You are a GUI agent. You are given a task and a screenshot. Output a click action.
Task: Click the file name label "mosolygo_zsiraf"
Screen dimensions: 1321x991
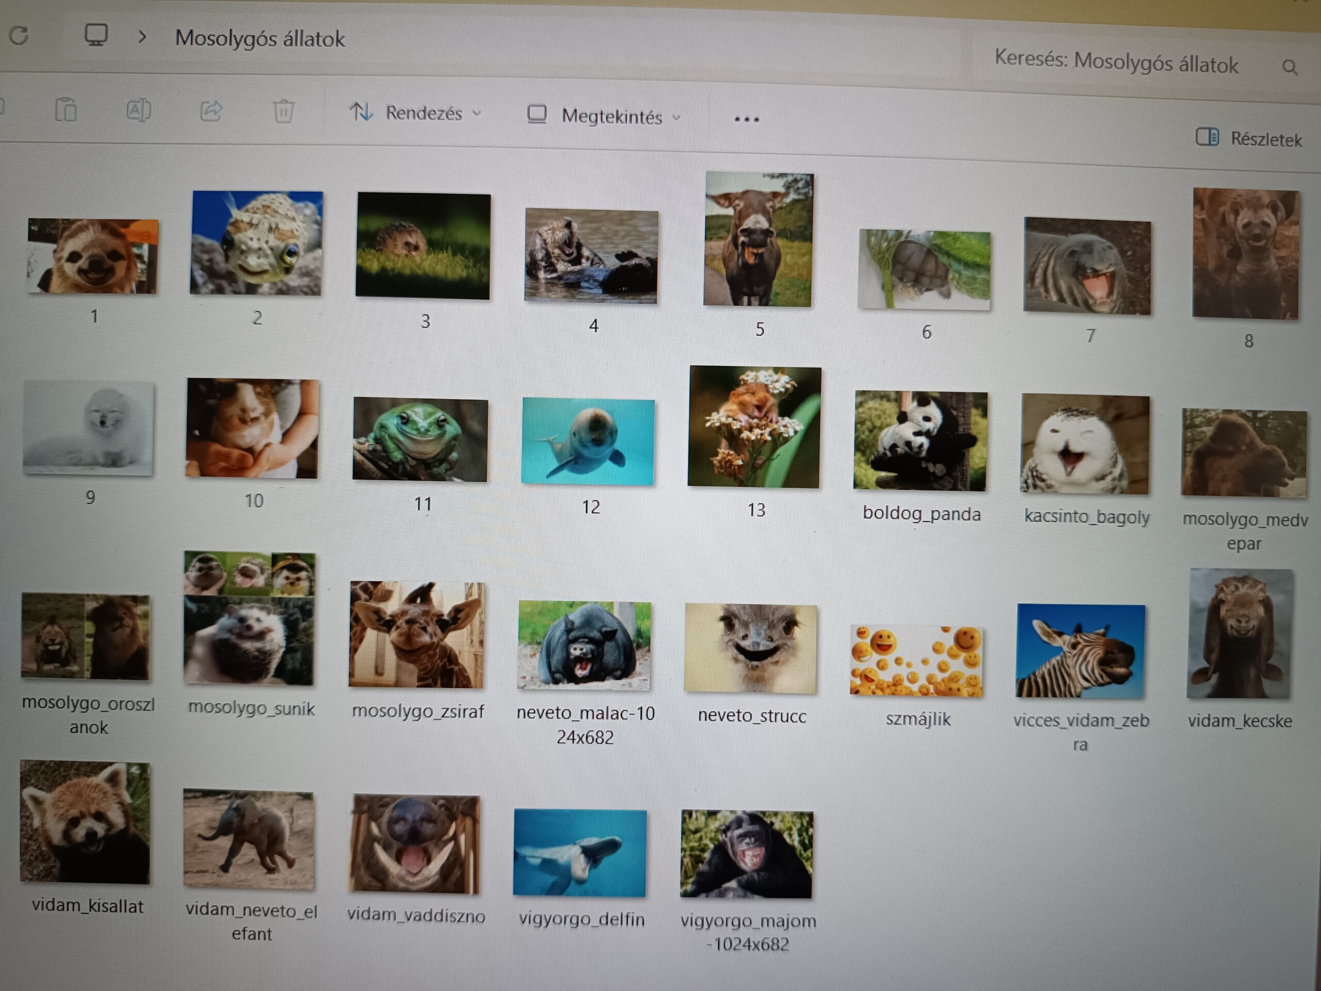tap(417, 711)
